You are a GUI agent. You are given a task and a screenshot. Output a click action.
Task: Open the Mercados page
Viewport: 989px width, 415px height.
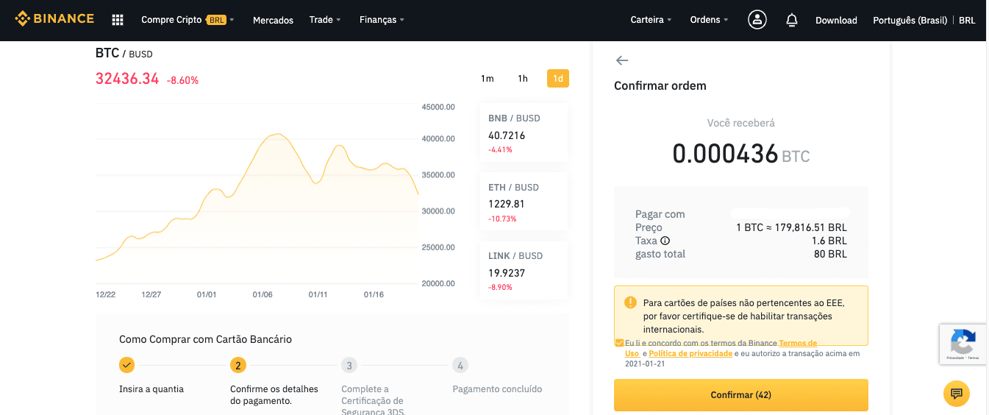273,21
